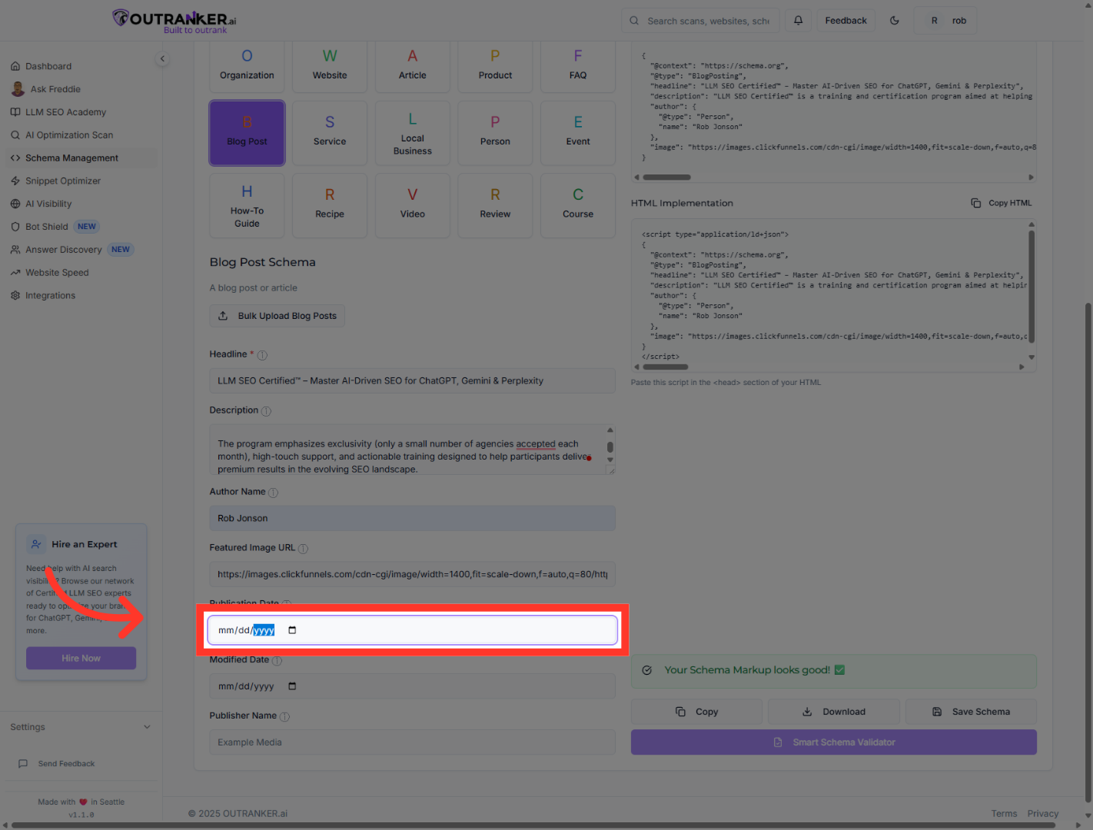Image resolution: width=1093 pixels, height=830 pixels.
Task: Click the HTML Implementation vertical scrollbar
Action: (x=1032, y=286)
